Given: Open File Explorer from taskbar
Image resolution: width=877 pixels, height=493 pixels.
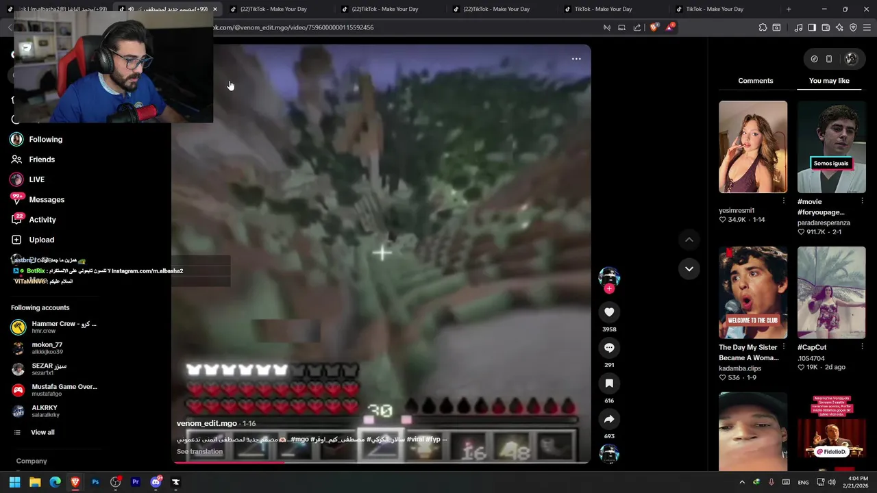Looking at the screenshot, I should pyautogui.click(x=35, y=482).
